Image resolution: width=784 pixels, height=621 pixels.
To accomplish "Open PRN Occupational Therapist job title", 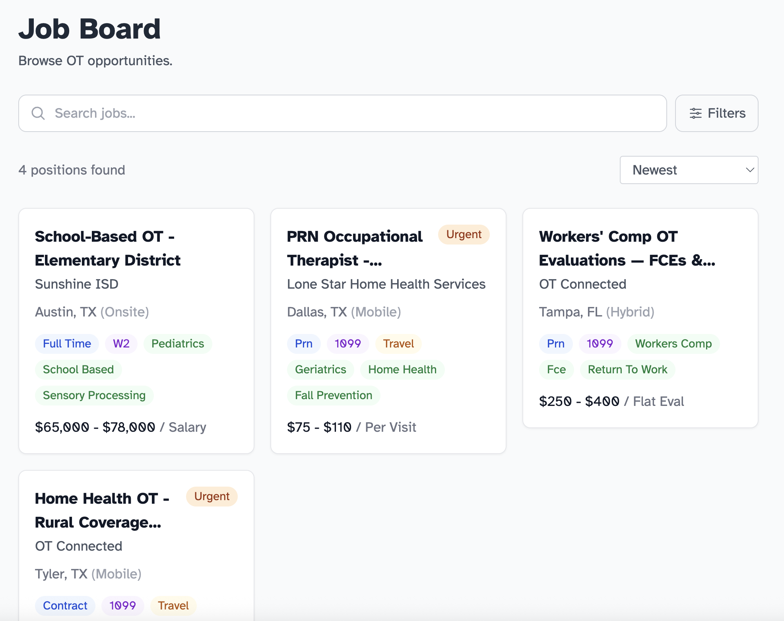I will click(x=354, y=248).
